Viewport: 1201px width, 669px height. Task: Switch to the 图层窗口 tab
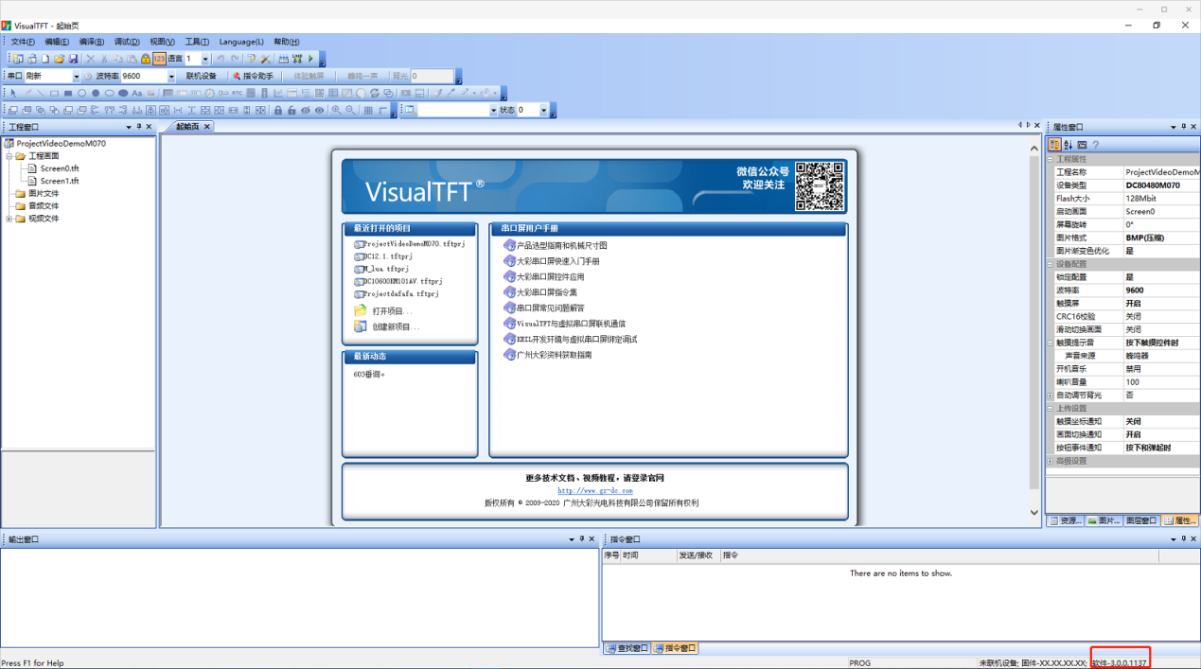1140,520
